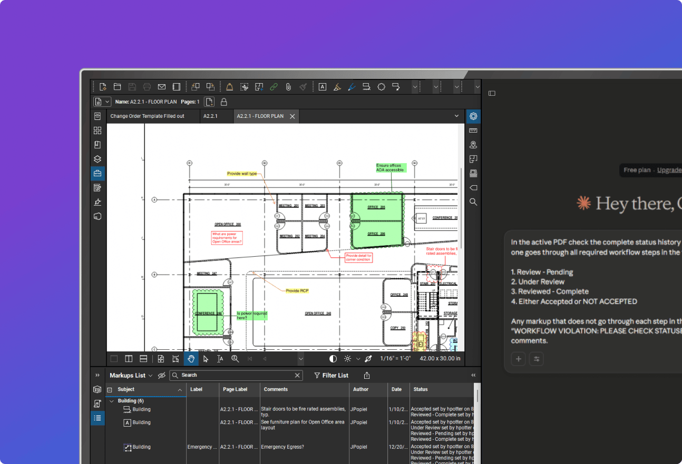Open the Layers panel in left sidebar
682x464 pixels.
tap(98, 159)
